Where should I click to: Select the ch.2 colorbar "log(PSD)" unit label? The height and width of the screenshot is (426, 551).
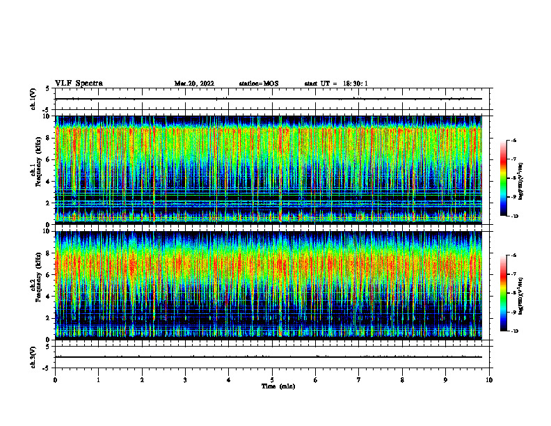click(521, 297)
